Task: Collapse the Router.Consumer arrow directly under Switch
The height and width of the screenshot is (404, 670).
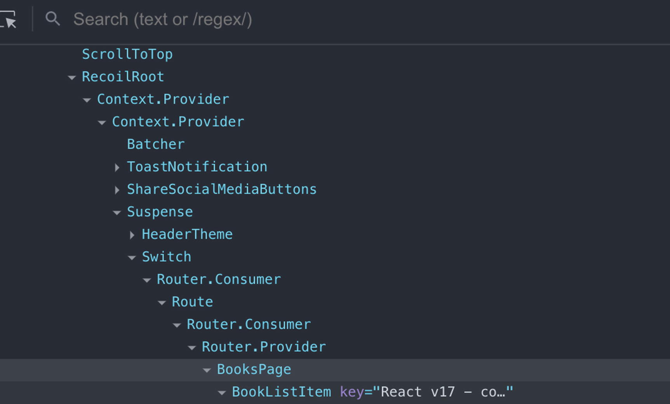Action: coord(147,280)
